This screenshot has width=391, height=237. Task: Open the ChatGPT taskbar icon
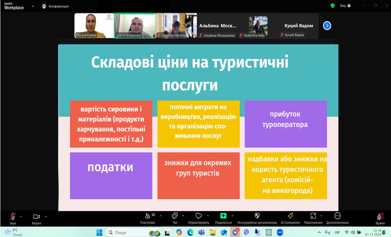269,232
